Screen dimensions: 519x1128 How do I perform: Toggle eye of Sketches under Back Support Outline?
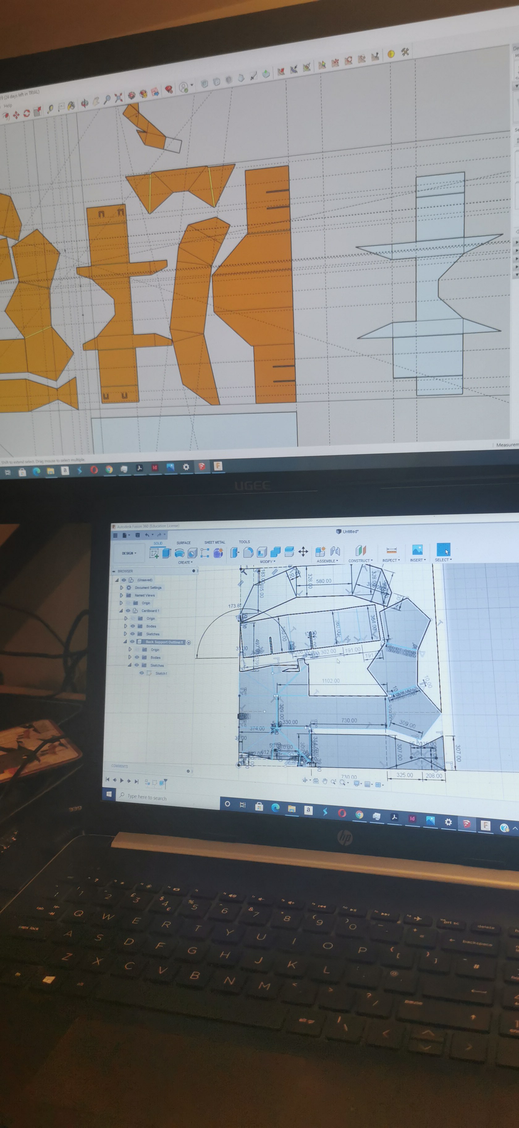137,665
